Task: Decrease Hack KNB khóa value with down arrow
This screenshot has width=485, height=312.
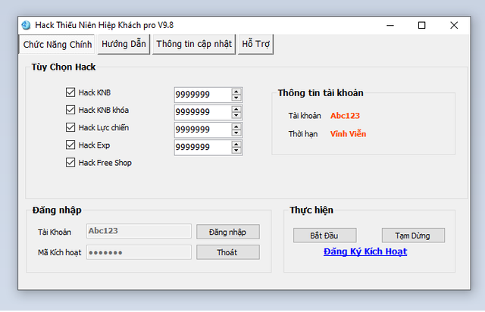Action: click(x=236, y=116)
